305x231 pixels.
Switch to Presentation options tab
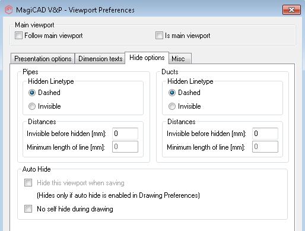[x=43, y=59]
